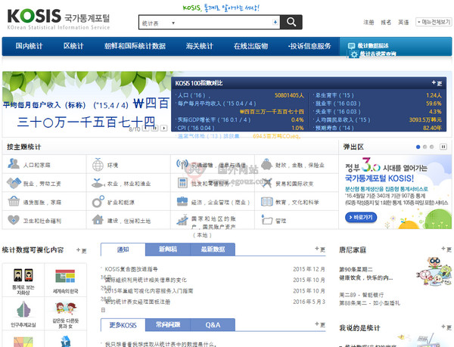Expand the search history arrow in the search box
The height and width of the screenshot is (347, 454).
coord(275,22)
